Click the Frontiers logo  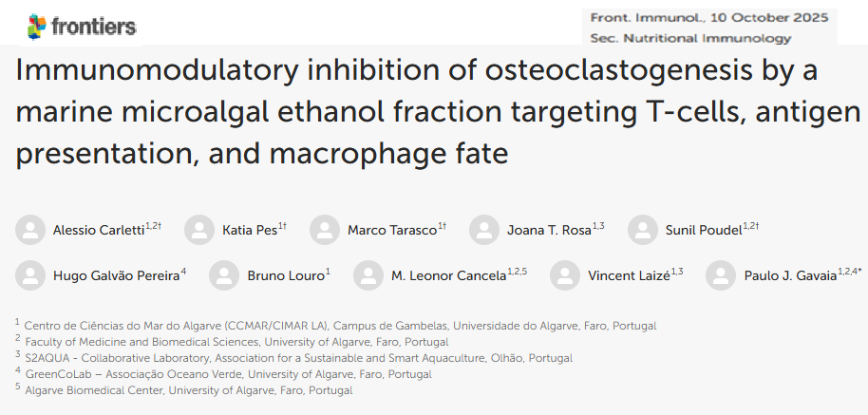82,27
